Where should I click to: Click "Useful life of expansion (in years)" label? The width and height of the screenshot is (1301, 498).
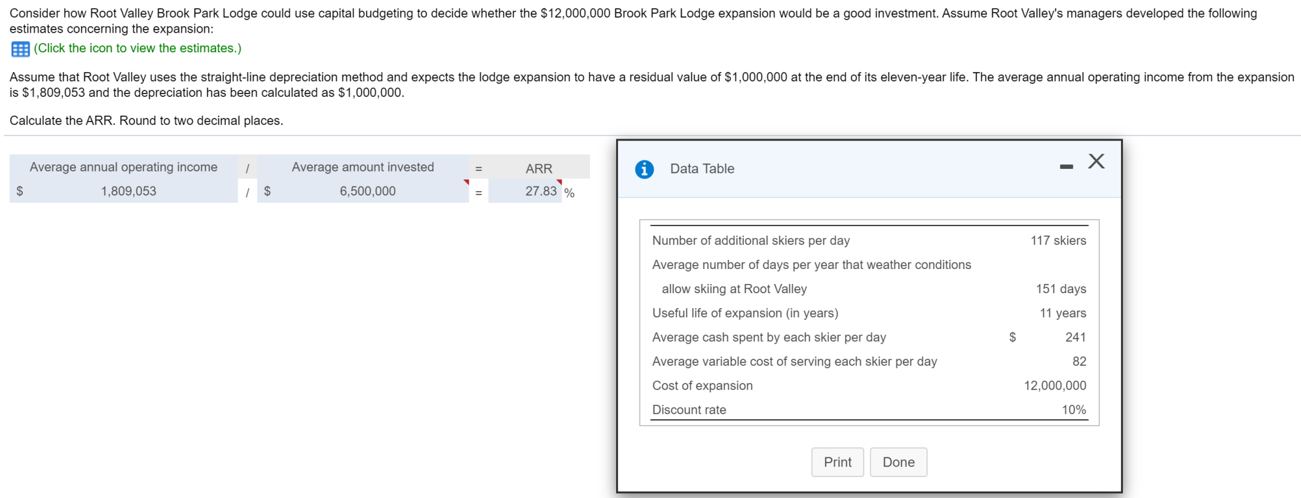(745, 313)
